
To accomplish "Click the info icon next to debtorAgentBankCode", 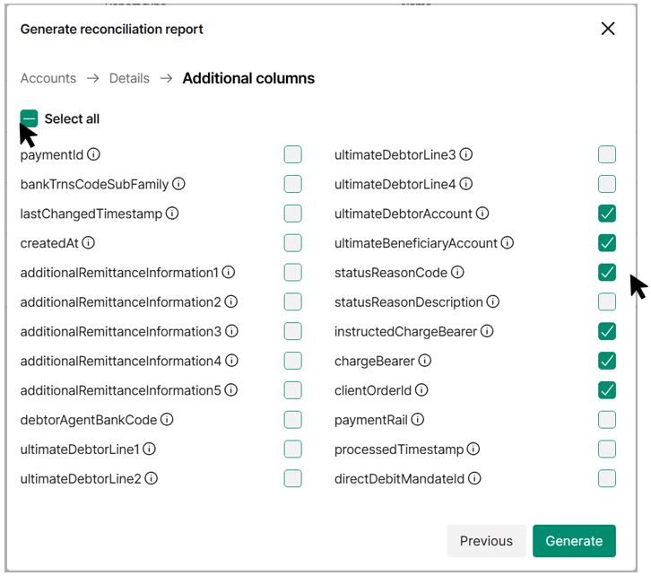I will [167, 419].
